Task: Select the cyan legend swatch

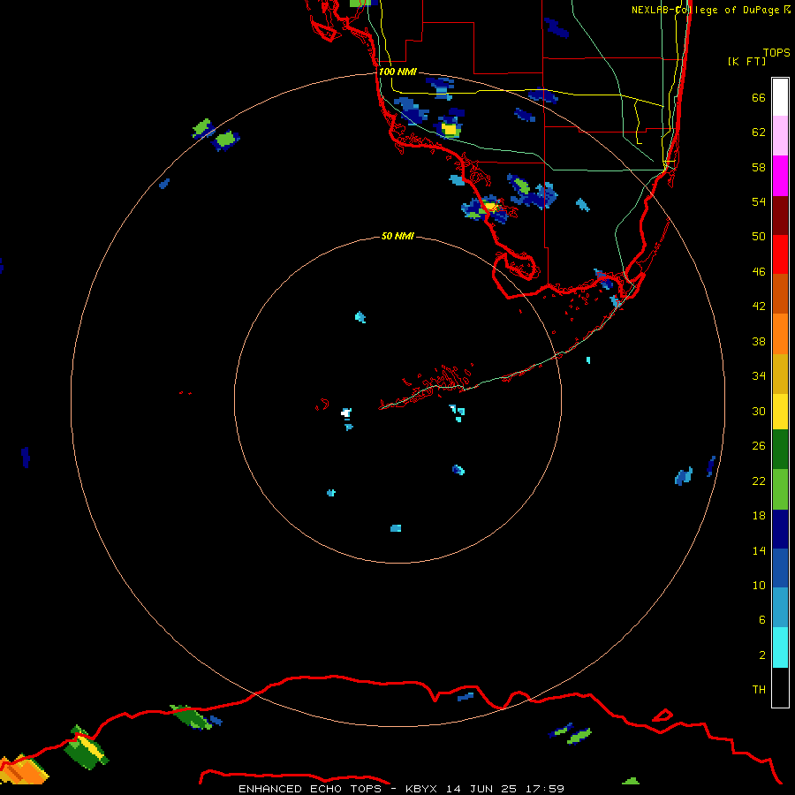Action: click(x=780, y=647)
